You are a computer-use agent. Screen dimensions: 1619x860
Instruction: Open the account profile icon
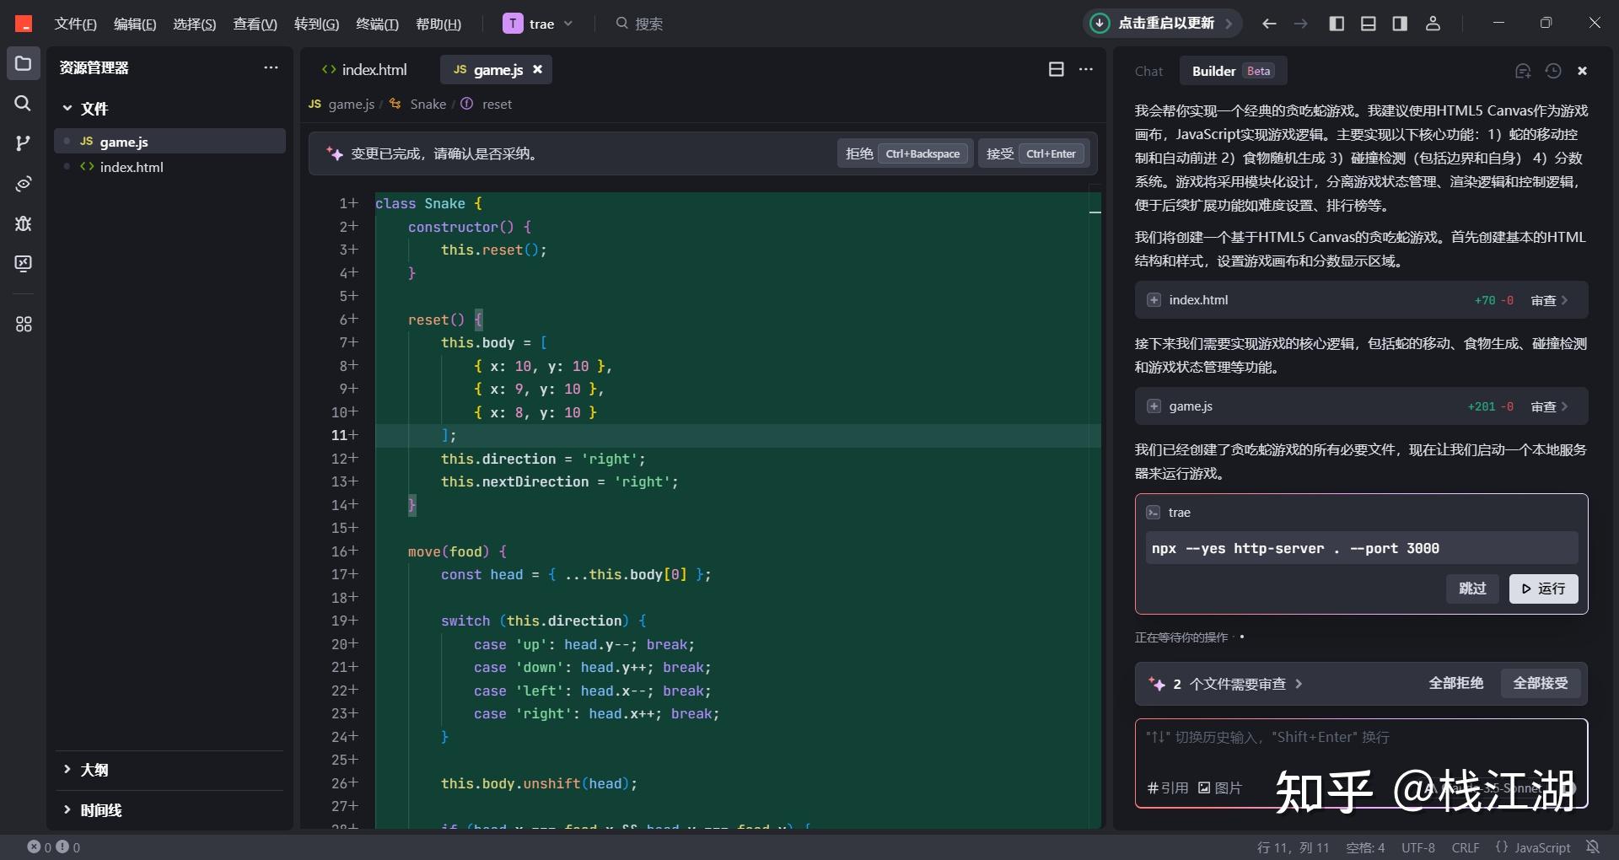tap(1433, 24)
